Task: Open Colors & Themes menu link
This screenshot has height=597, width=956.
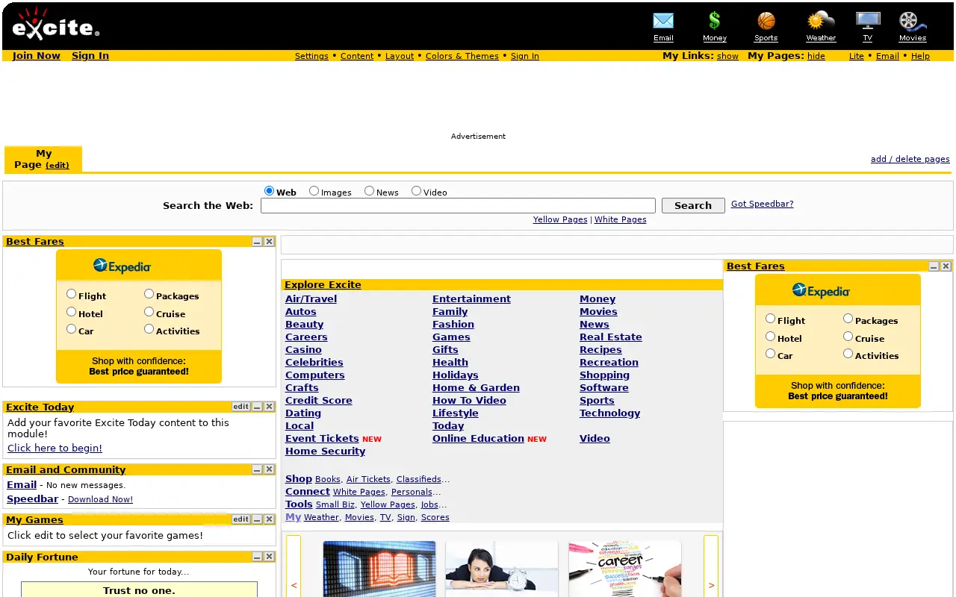Action: [x=462, y=56]
